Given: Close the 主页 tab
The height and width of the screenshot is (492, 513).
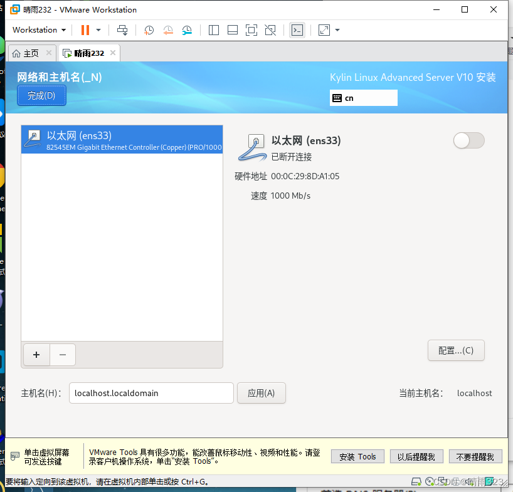Looking at the screenshot, I should coord(49,53).
